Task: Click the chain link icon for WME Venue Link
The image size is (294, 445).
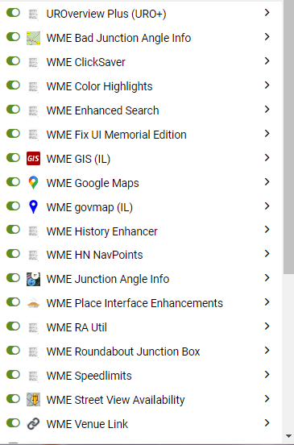Action: click(x=33, y=424)
